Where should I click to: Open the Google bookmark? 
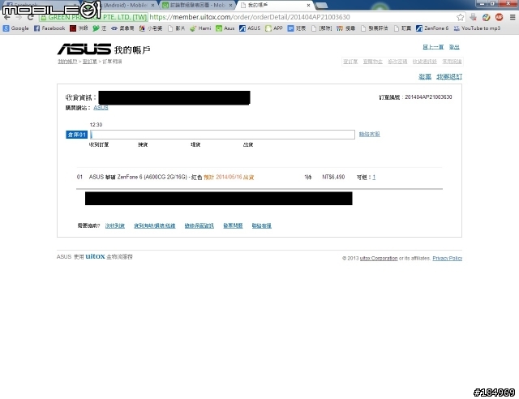[x=16, y=28]
